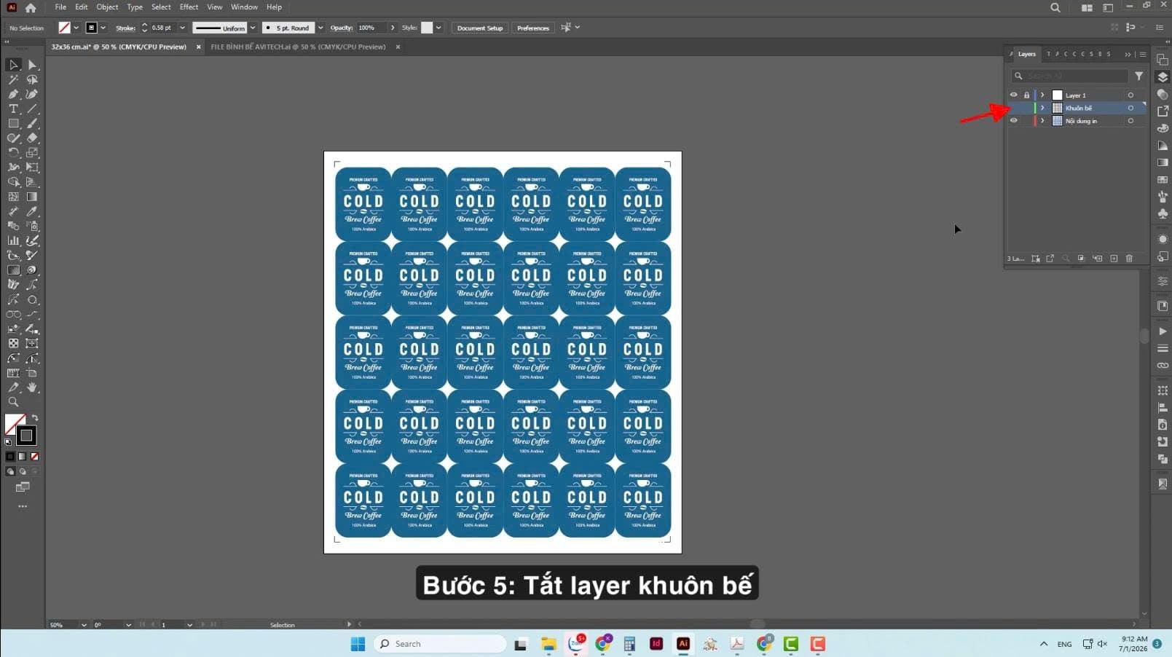This screenshot has height=657, width=1172.
Task: Open the Window menu
Action: coord(244,7)
